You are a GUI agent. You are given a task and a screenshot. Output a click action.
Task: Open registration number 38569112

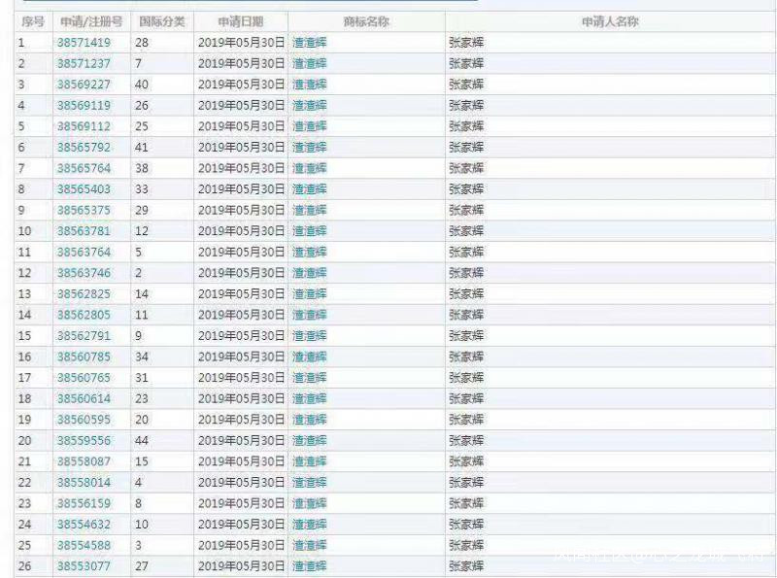point(84,126)
